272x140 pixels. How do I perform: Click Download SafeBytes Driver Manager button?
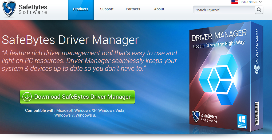coord(77,97)
